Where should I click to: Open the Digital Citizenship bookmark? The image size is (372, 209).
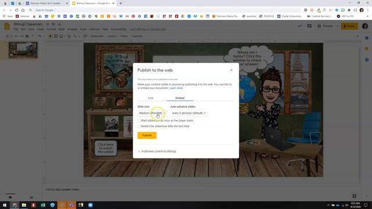tap(289, 16)
